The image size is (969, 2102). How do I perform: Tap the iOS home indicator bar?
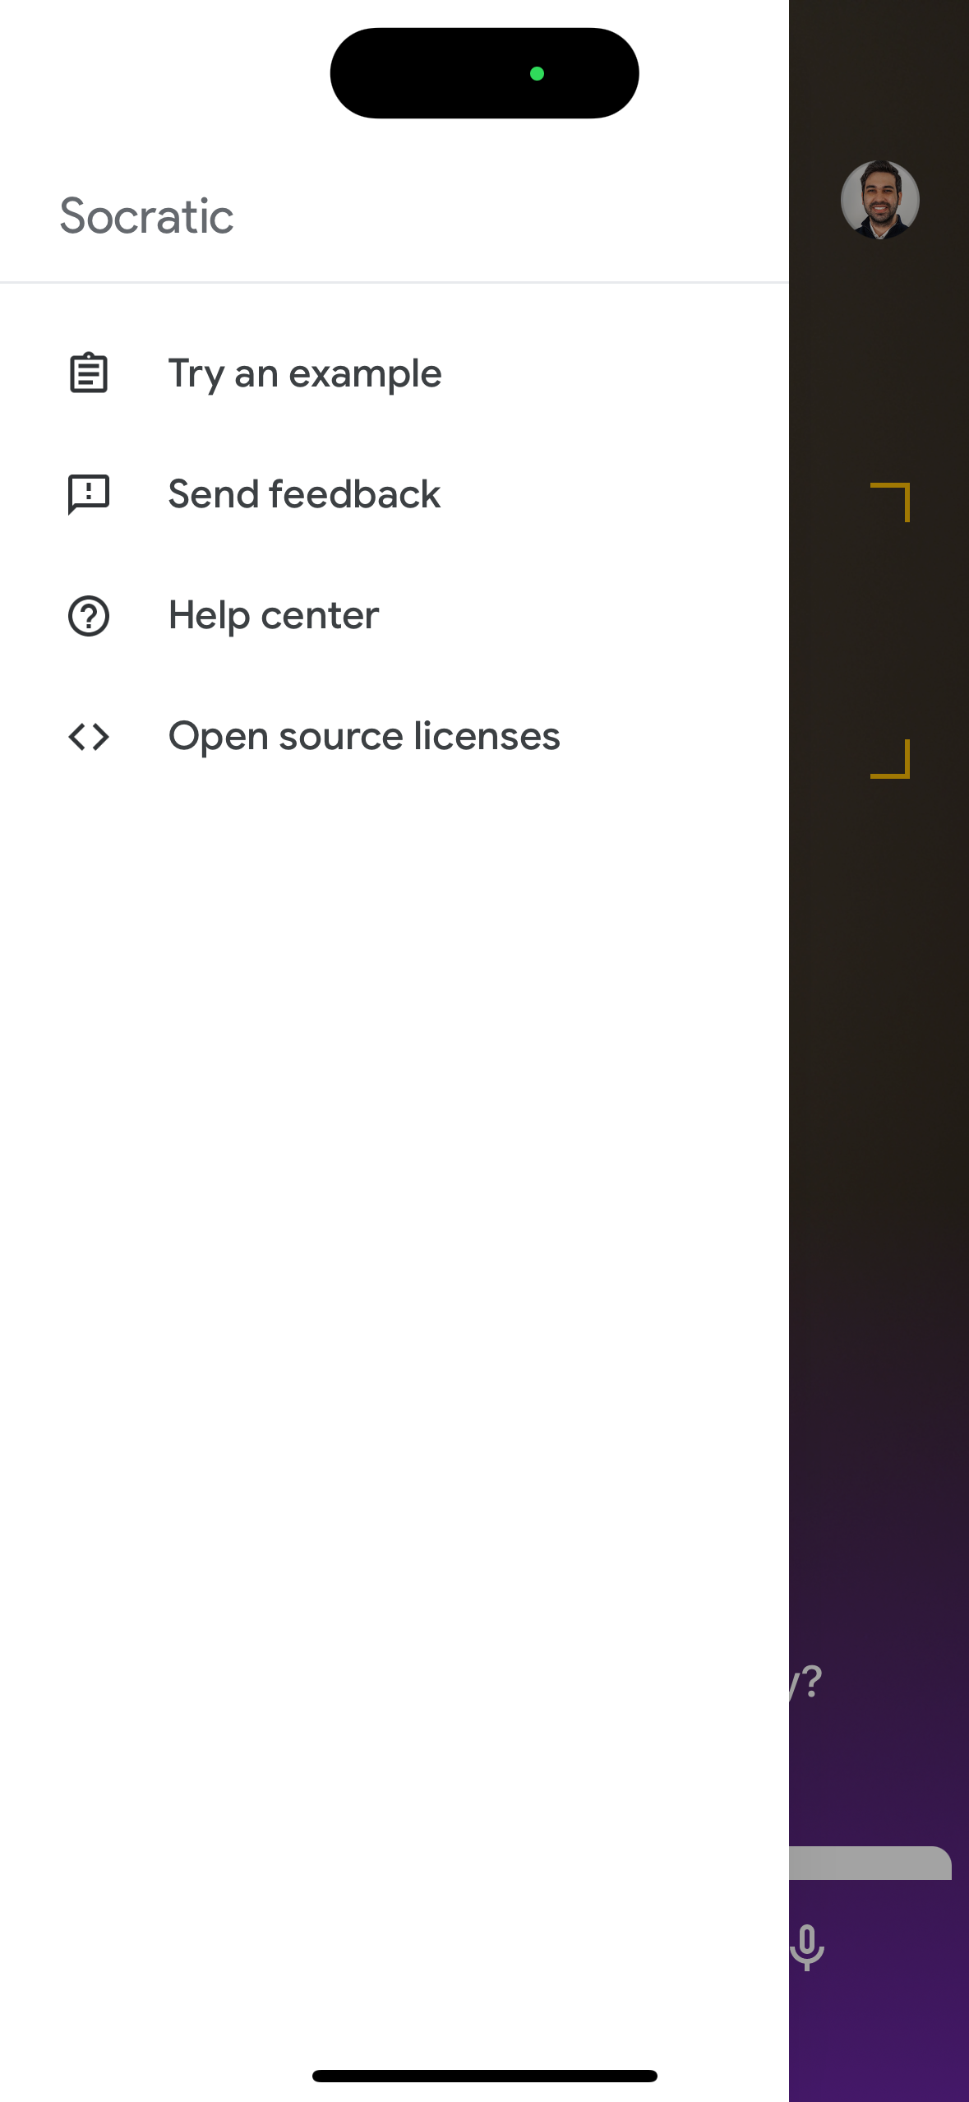[485, 2076]
